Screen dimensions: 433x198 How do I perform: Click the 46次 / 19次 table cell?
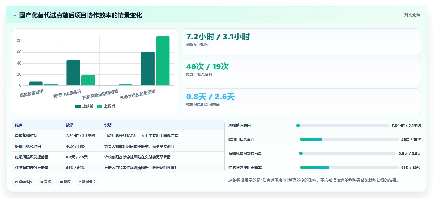76,146
